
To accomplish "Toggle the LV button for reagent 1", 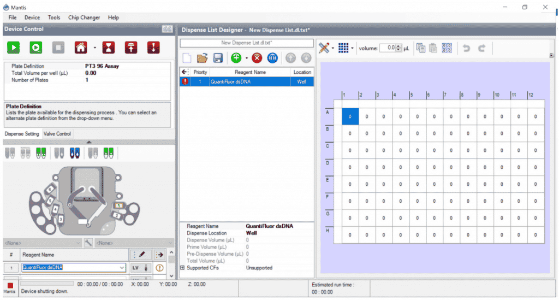I will pos(135,268).
